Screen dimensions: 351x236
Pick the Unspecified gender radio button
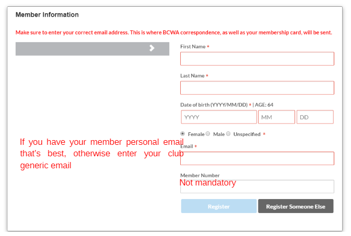[228, 134]
